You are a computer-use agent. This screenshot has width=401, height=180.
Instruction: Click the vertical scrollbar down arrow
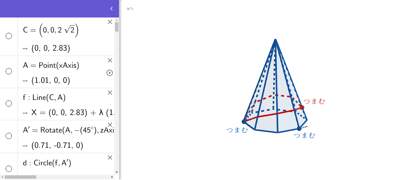click(x=117, y=172)
